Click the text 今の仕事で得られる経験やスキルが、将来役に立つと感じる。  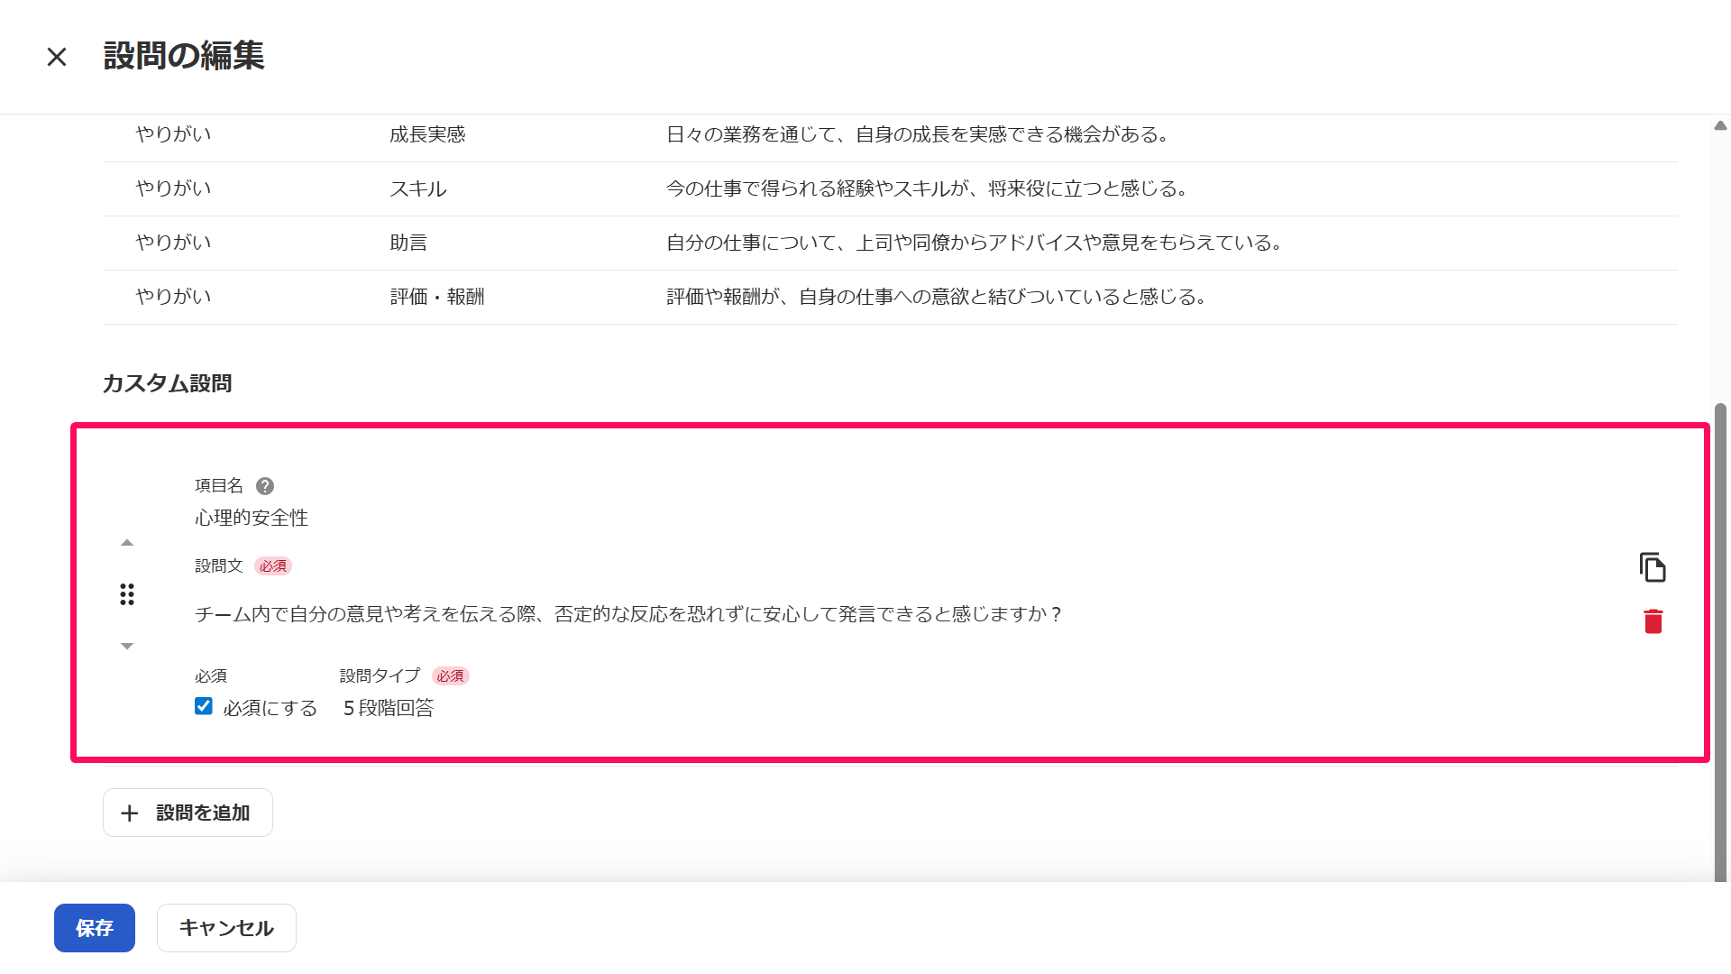[x=928, y=188]
